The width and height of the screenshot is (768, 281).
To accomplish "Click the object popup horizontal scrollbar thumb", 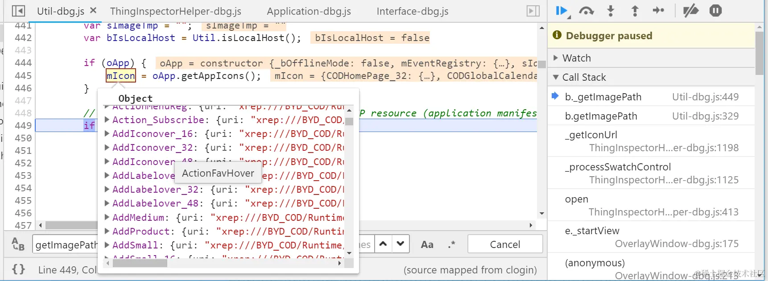I will pos(140,263).
